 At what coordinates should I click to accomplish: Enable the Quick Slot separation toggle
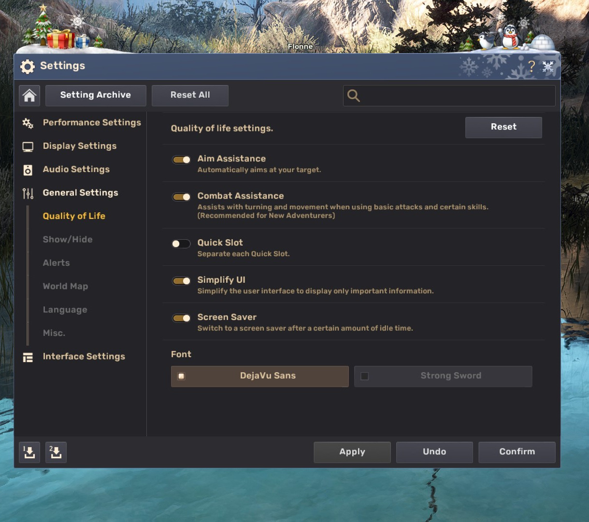[181, 244]
